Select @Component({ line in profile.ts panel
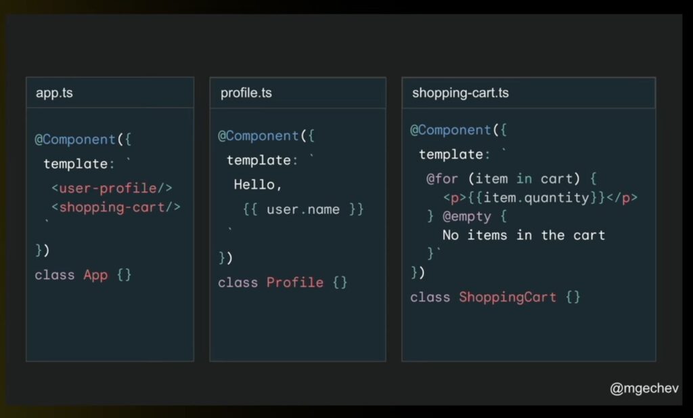Screen dimensions: 693x418 266,135
